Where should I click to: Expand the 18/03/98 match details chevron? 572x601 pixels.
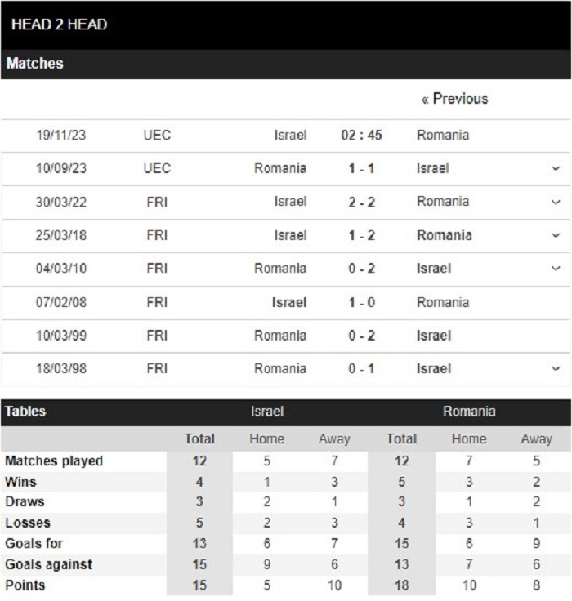click(556, 369)
